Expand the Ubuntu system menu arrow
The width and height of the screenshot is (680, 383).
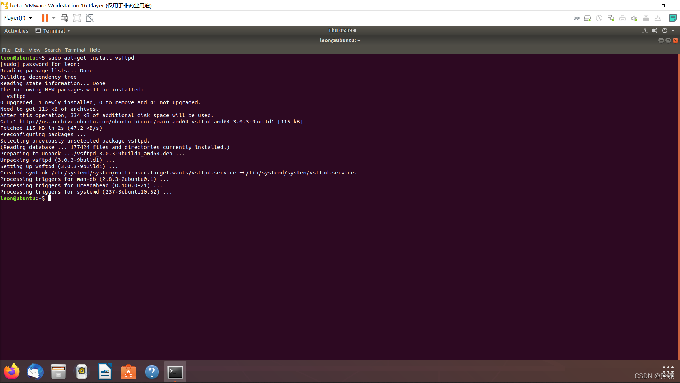click(x=673, y=31)
